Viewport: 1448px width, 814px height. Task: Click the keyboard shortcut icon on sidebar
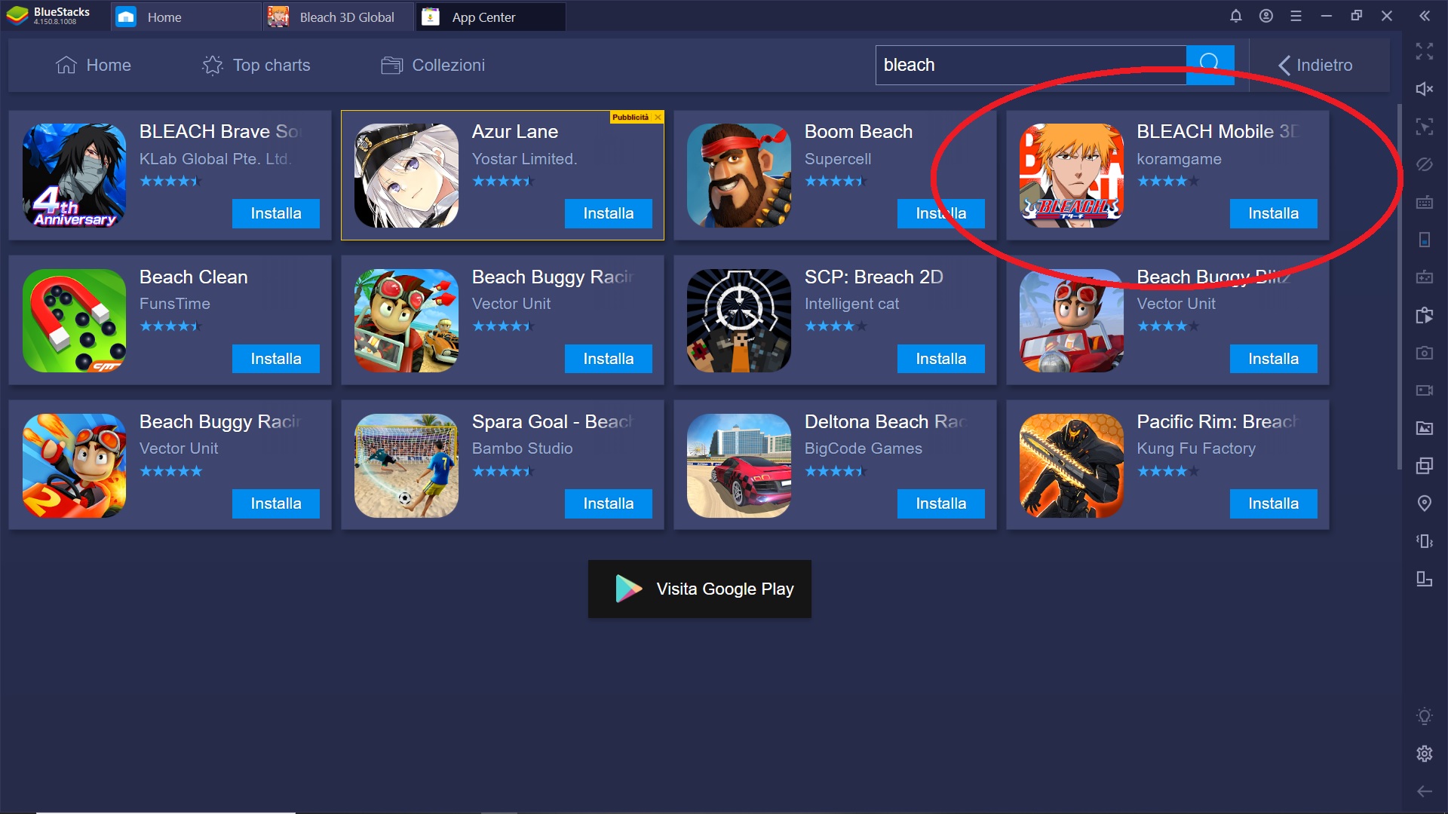tap(1426, 206)
